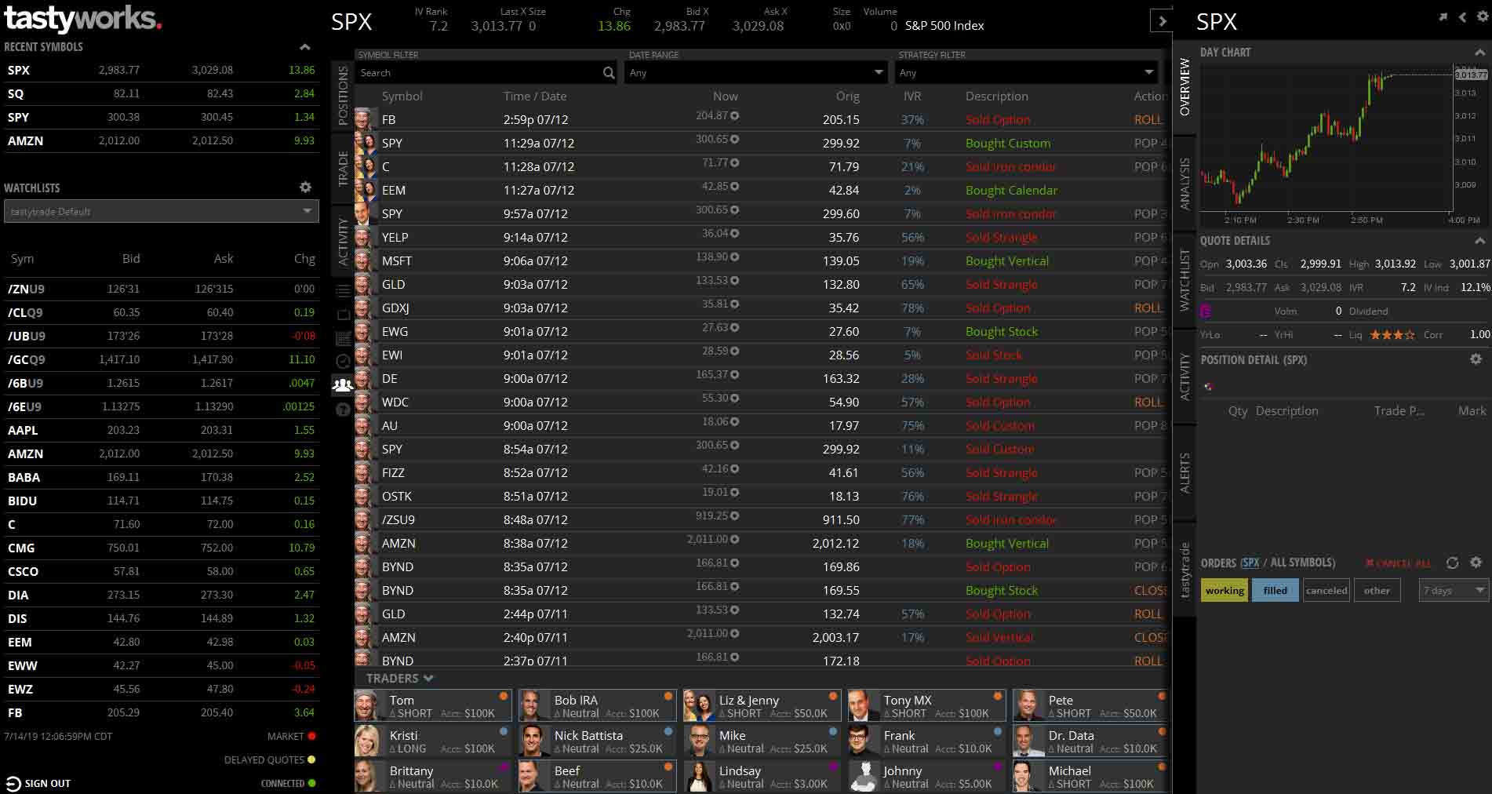Select AAPL row in the watchlist

[x=161, y=430]
